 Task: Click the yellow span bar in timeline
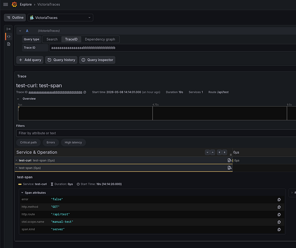tap(233, 161)
